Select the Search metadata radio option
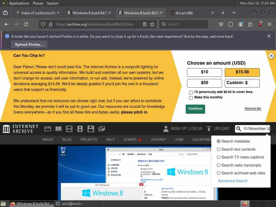This screenshot has width=276, height=207. (218, 141)
